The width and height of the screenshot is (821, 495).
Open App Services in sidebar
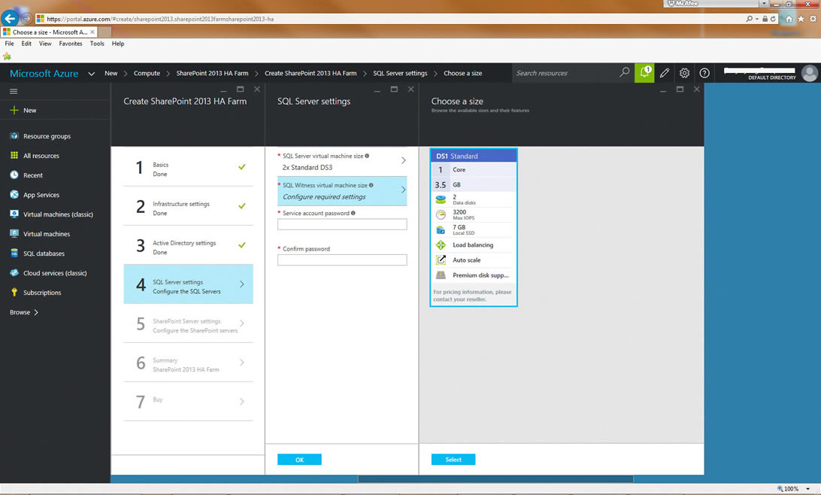[41, 195]
